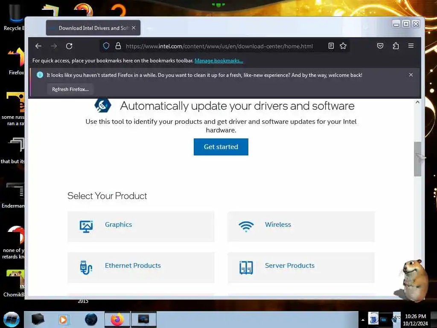Screen dimensions: 437x328
Task: Click the Select Your Product heading
Action: 107,196
